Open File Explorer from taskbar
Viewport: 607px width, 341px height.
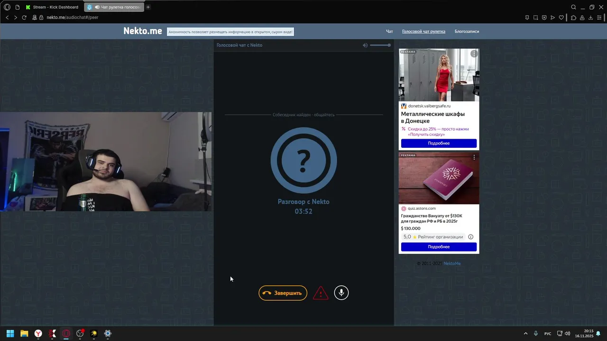tap(24, 333)
